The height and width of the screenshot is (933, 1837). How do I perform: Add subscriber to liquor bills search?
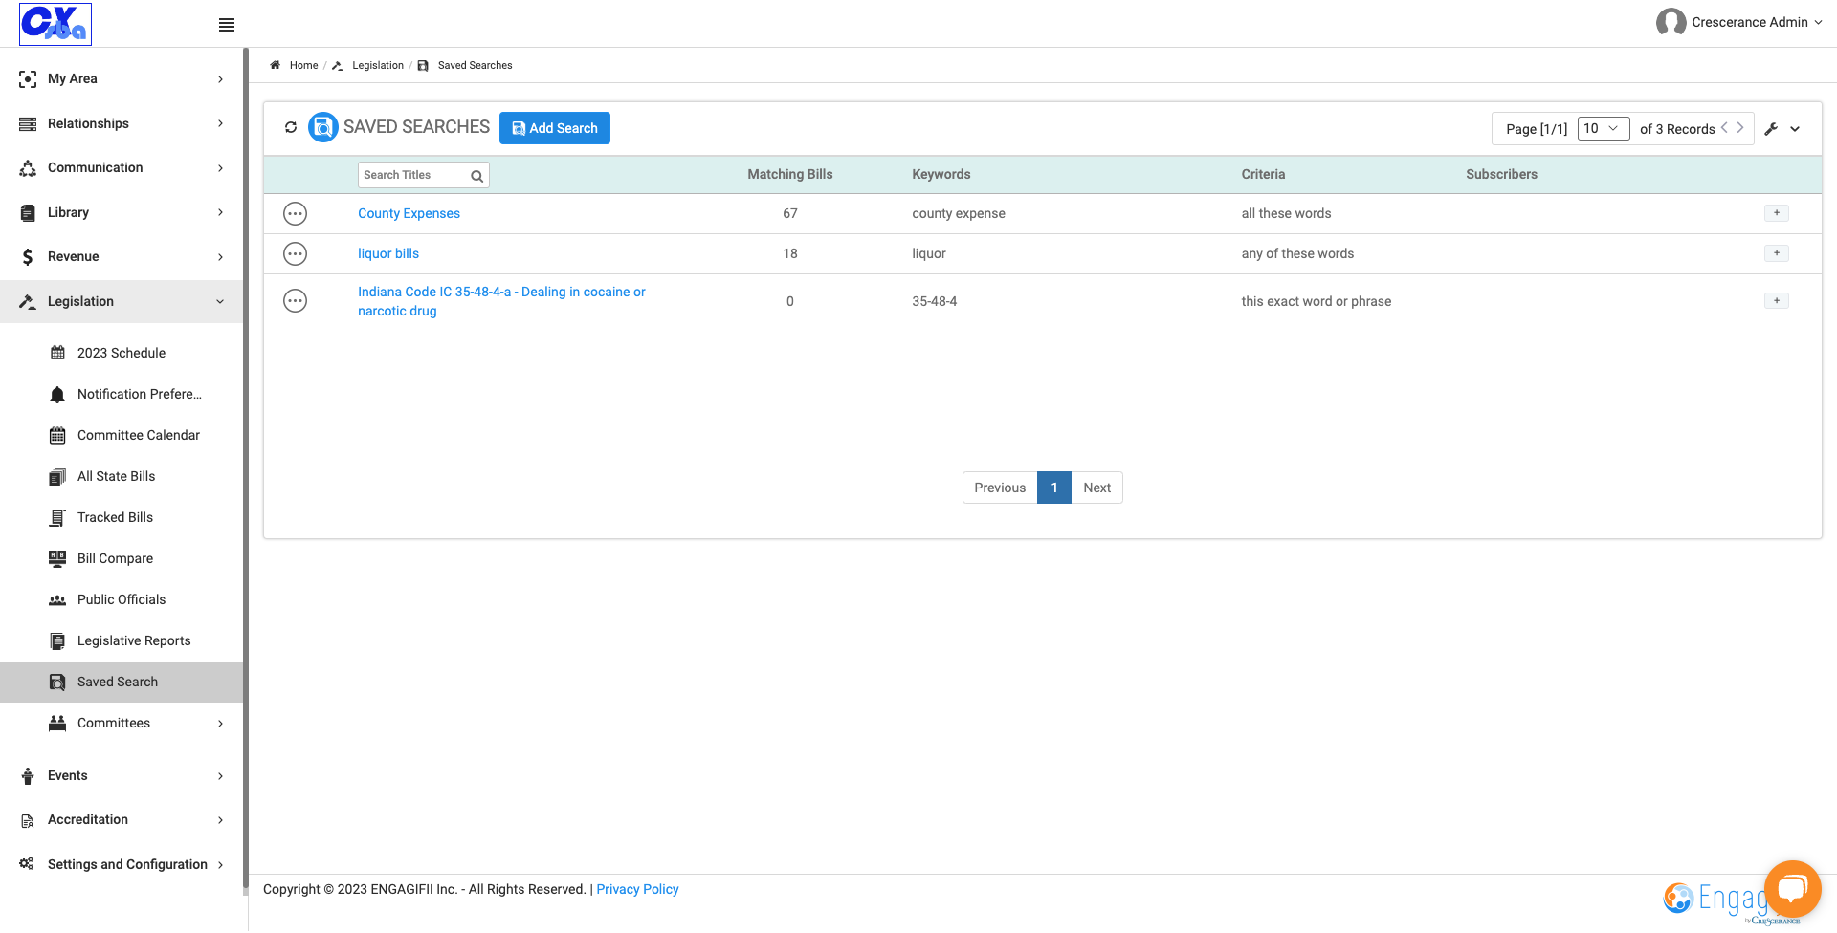point(1777,253)
